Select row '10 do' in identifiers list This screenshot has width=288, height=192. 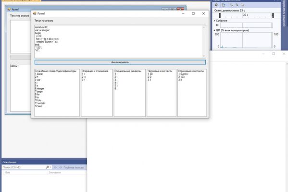click(57, 100)
